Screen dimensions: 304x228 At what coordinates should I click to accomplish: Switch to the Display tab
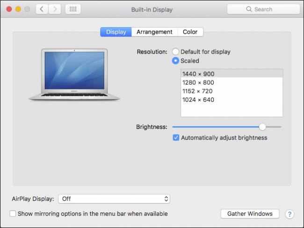click(x=116, y=32)
